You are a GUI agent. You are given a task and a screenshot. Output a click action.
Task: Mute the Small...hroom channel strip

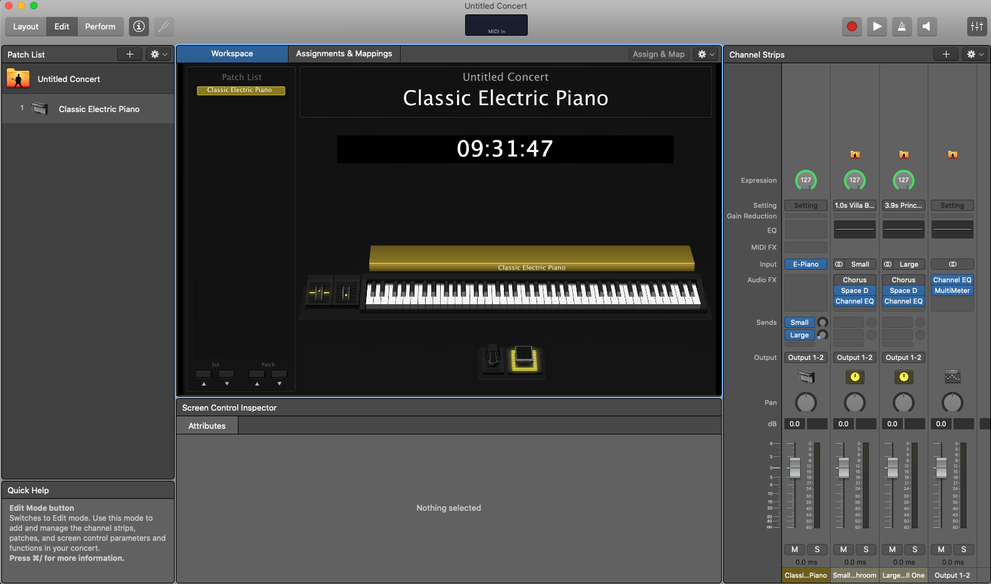point(844,550)
